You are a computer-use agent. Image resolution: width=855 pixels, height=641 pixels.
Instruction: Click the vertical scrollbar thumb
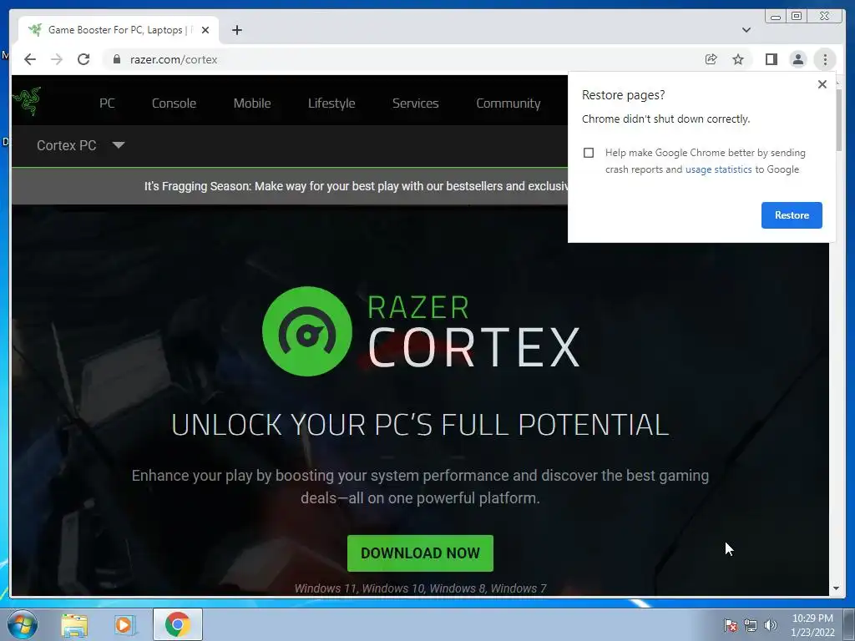click(x=838, y=120)
